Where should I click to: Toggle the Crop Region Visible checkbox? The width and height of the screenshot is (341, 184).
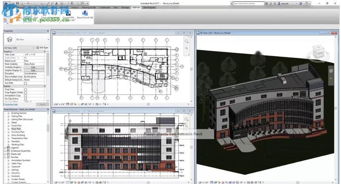[x=25, y=93]
